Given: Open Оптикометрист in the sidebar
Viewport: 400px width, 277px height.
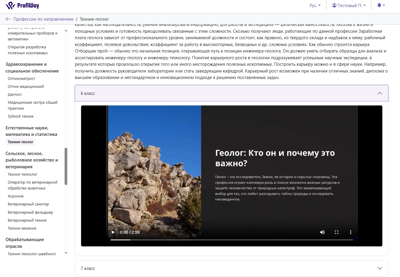Looking at the screenshot, I should tap(22, 79).
